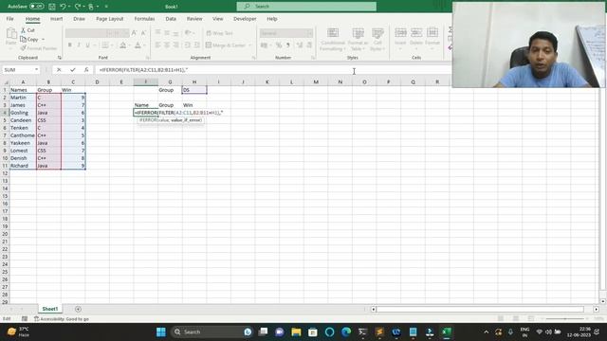This screenshot has width=607, height=341.
Task: Click the Comma Style icon
Action: click(x=288, y=45)
